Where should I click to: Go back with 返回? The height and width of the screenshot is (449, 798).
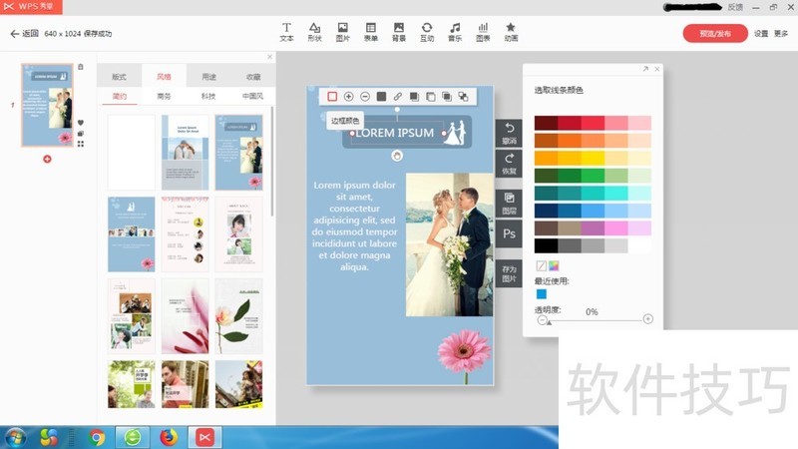pos(24,34)
